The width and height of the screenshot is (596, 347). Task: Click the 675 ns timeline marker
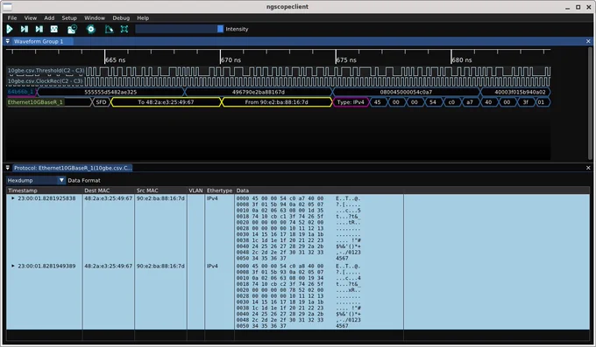point(346,60)
